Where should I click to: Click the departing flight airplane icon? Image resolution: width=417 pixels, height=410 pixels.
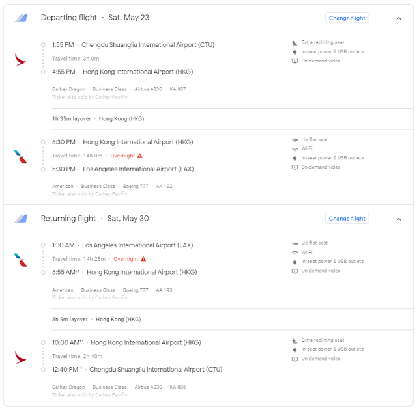(21, 18)
